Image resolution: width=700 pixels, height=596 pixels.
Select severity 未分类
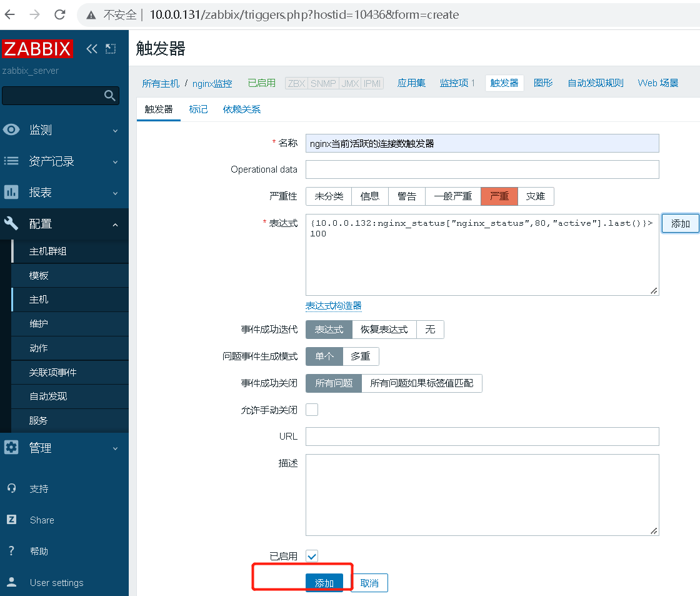pyautogui.click(x=329, y=196)
